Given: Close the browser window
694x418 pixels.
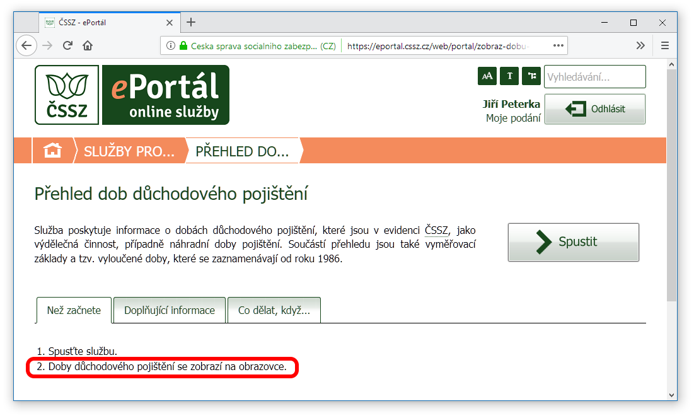Looking at the screenshot, I should pyautogui.click(x=662, y=23).
